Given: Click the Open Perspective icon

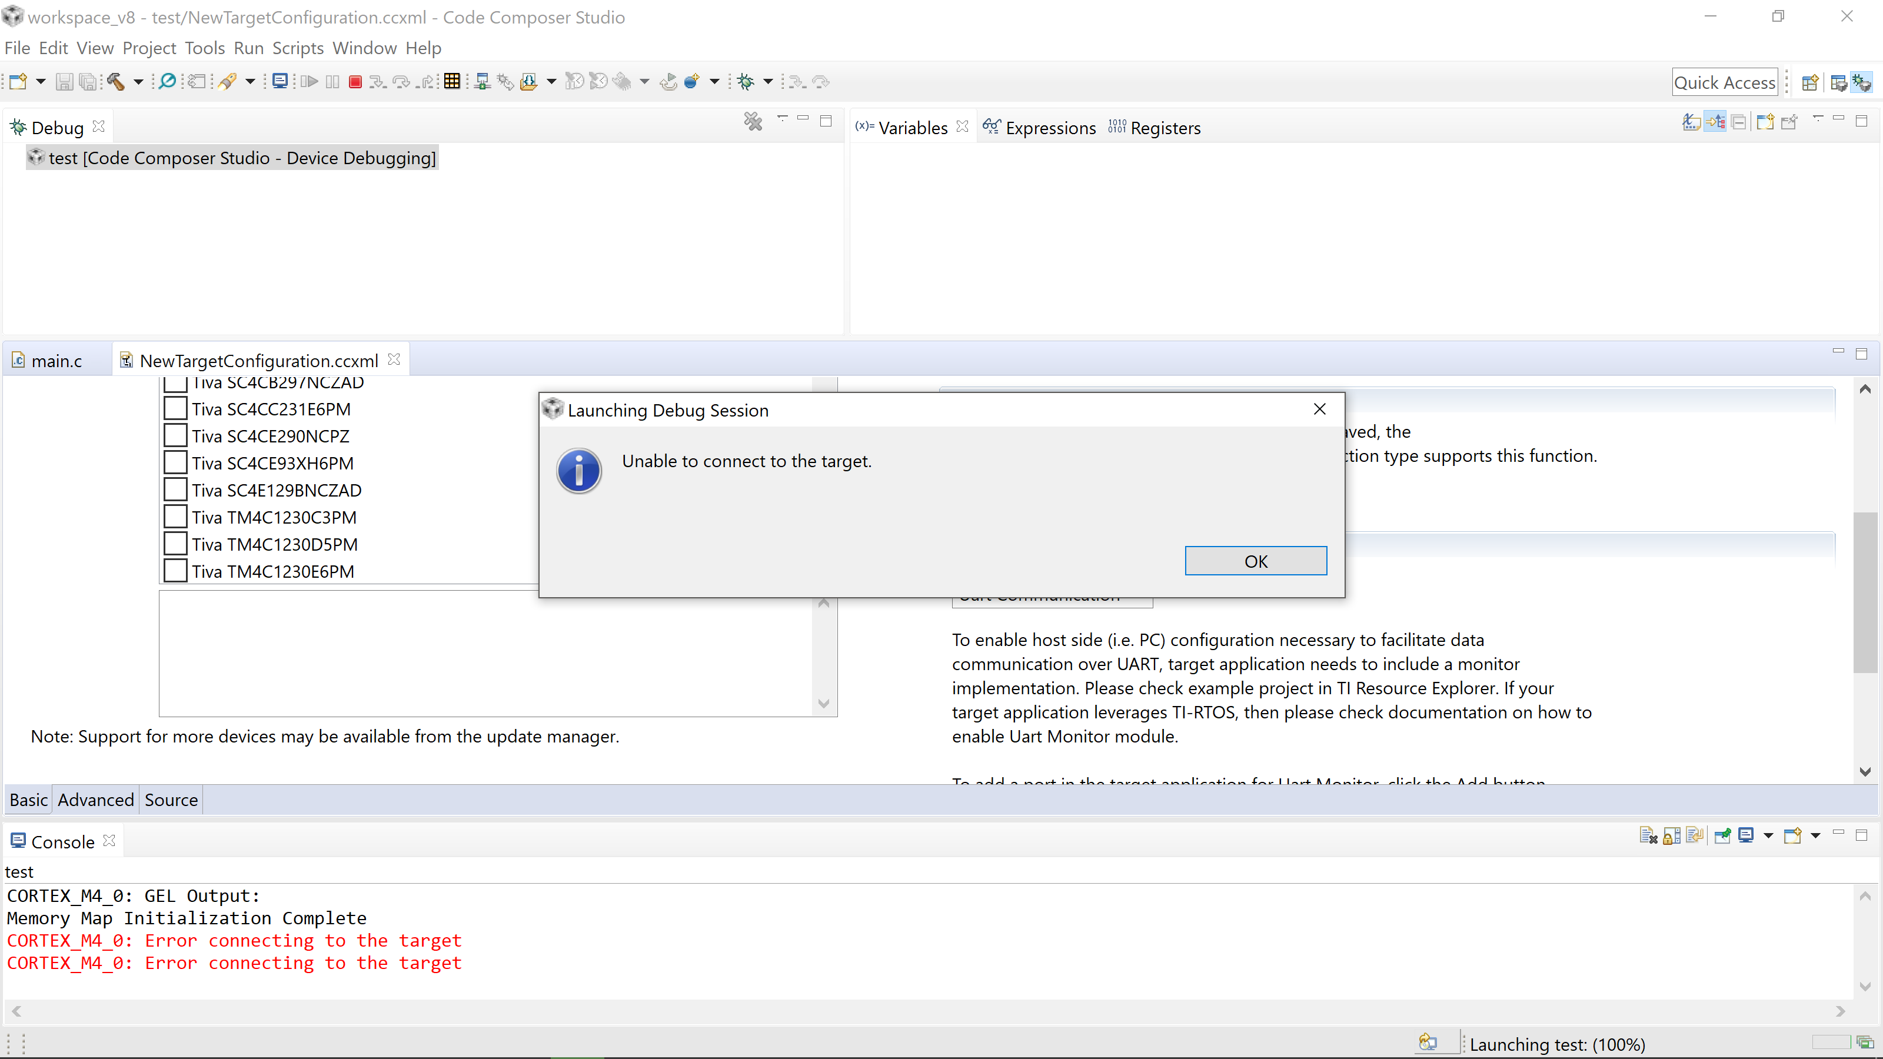Looking at the screenshot, I should [x=1810, y=82].
